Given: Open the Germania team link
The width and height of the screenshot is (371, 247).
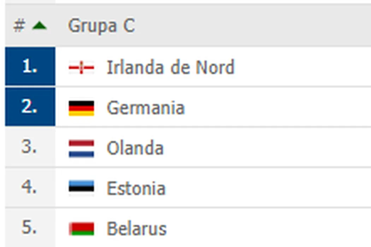Looking at the screenshot, I should coord(146,108).
